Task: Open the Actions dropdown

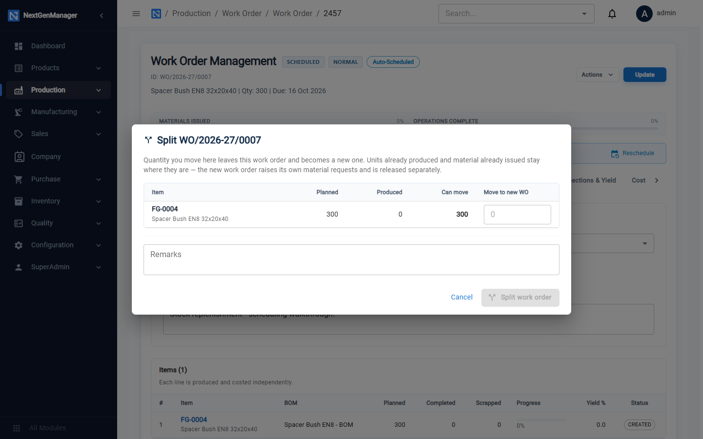Action: 598,75
